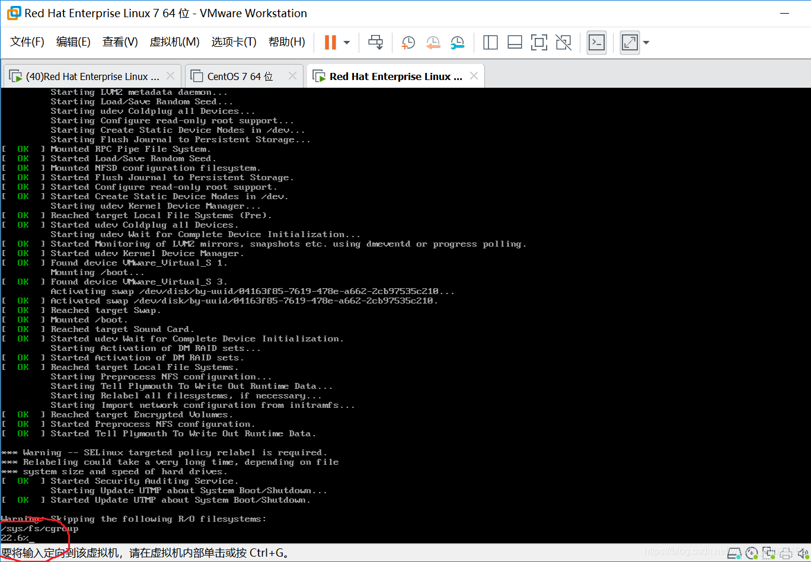The image size is (811, 562).
Task: Expand the stretch display dropdown arrow
Action: (x=646, y=43)
